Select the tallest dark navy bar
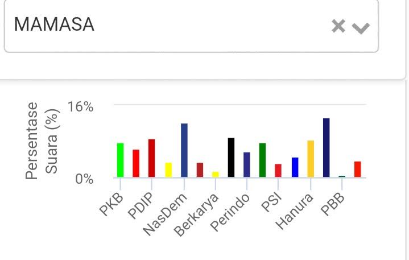Viewport: 409px width, 260px height. (326, 147)
